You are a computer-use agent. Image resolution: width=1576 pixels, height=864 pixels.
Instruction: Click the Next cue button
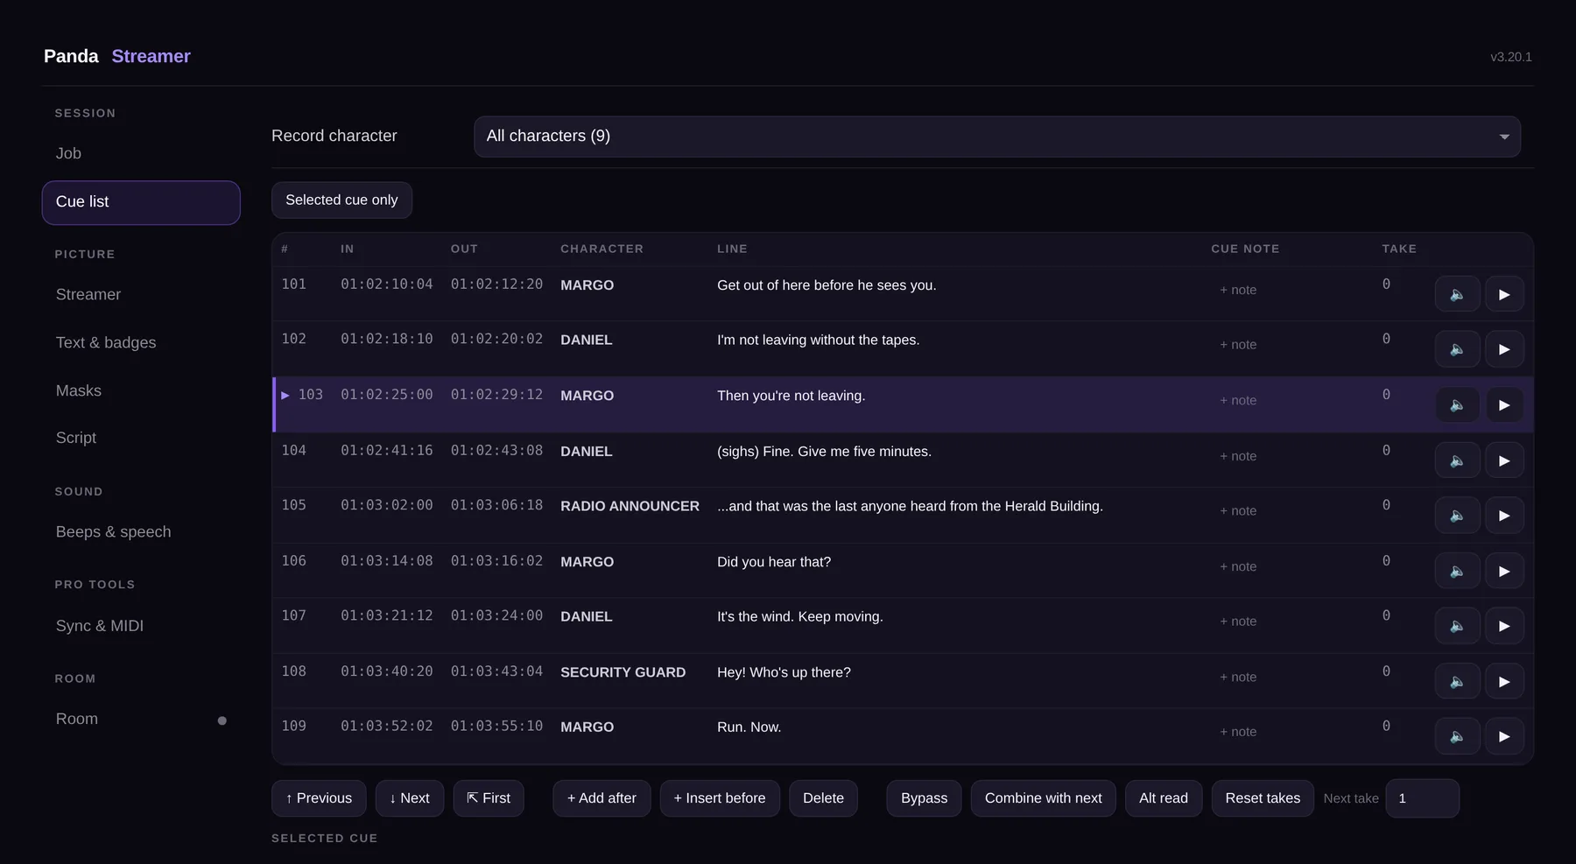(x=409, y=798)
